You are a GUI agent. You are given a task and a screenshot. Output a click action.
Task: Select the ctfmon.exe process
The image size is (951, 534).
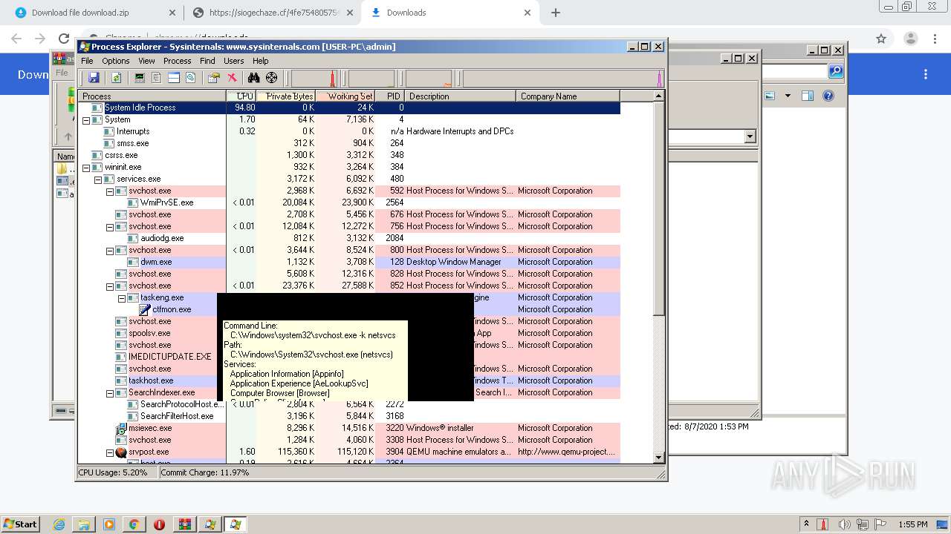click(172, 309)
